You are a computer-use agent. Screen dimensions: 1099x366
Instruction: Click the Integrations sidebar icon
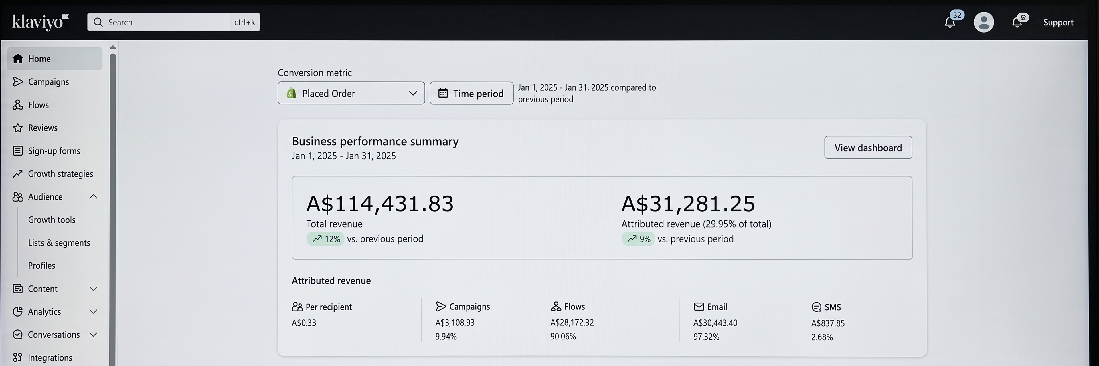pyautogui.click(x=17, y=357)
